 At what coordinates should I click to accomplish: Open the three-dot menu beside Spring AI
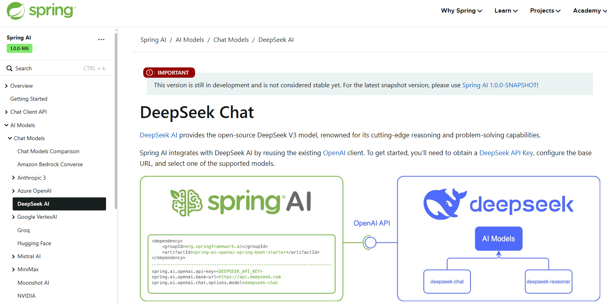coord(101,39)
